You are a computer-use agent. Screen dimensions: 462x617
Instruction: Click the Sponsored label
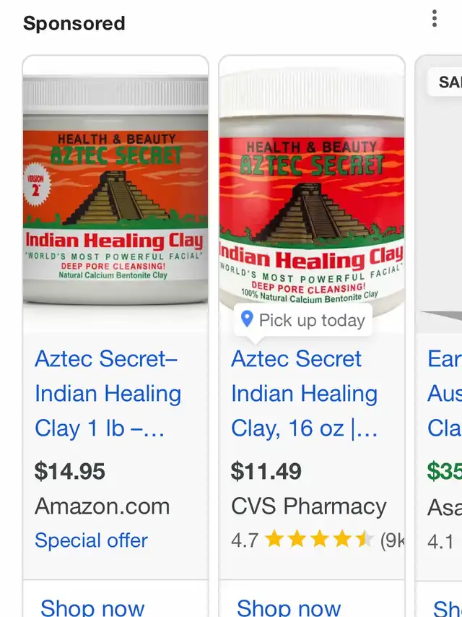coord(74,23)
